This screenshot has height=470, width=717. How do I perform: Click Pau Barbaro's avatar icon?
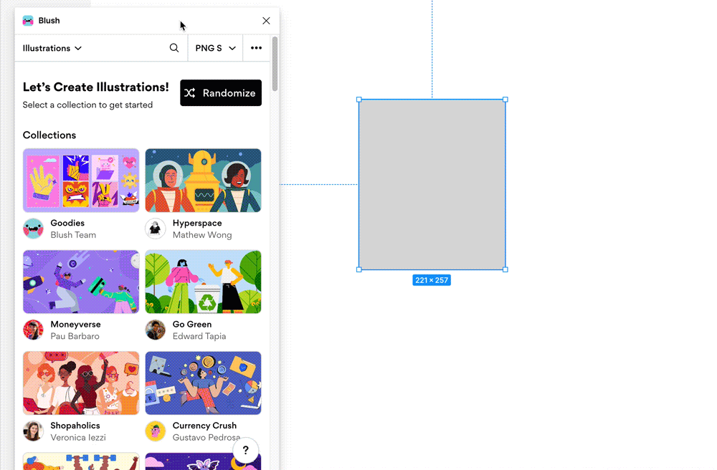tap(34, 330)
